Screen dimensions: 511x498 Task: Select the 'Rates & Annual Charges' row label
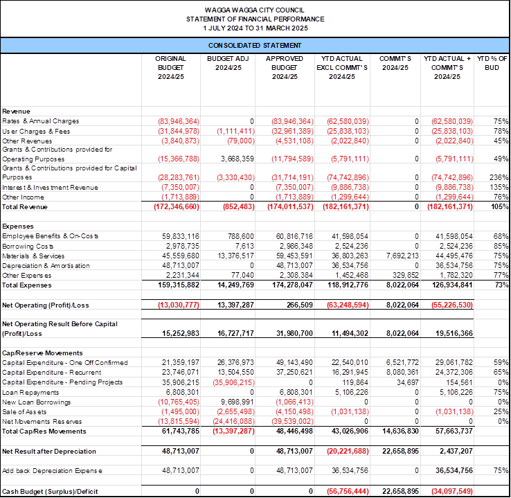click(x=40, y=121)
